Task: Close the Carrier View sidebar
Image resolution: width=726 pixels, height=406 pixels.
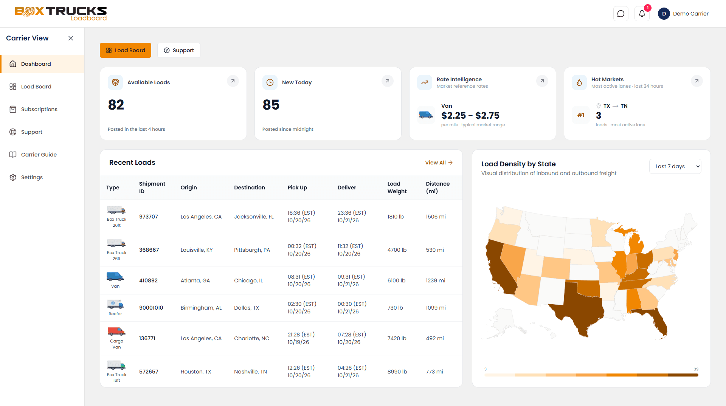Action: pos(71,38)
